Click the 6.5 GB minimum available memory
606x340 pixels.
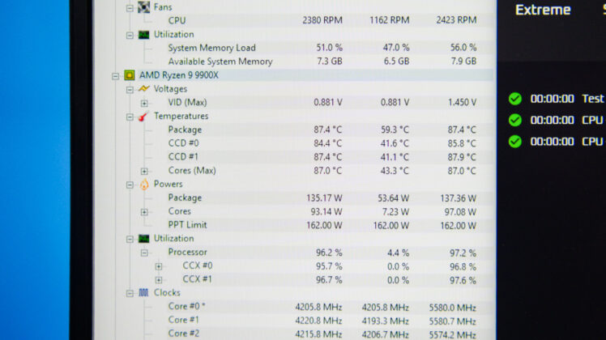coord(396,61)
